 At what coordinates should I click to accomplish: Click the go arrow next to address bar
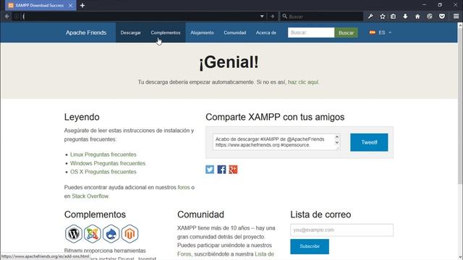(272, 17)
